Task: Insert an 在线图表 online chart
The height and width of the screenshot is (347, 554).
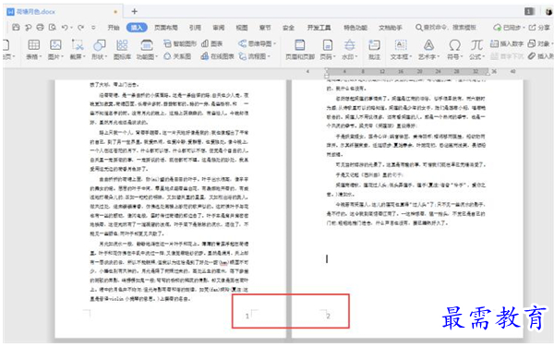Action: click(217, 56)
